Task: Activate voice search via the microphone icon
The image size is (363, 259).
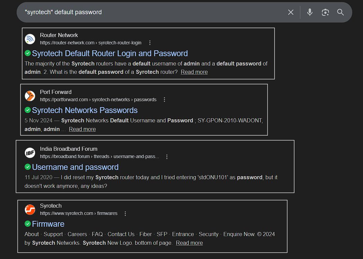Action: pyautogui.click(x=309, y=12)
